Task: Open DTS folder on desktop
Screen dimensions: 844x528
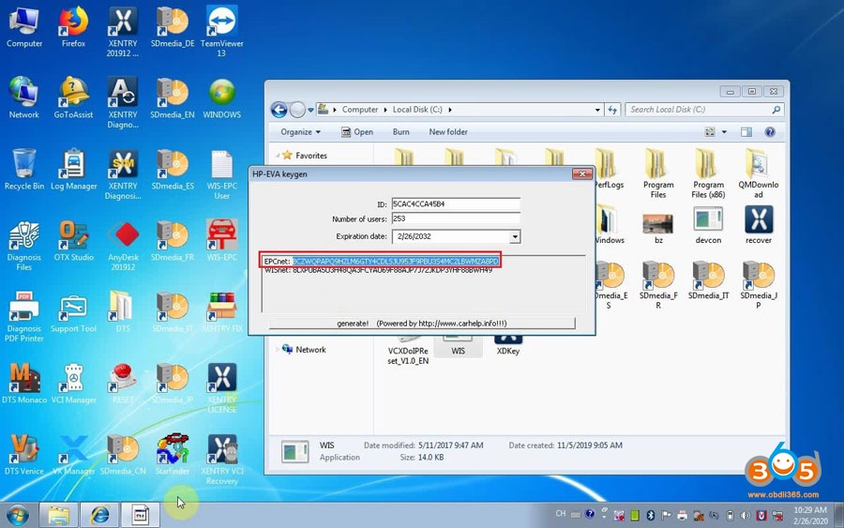Action: [x=123, y=312]
